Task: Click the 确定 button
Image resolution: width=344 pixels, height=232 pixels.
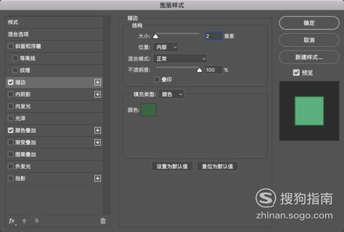Action: 309,23
